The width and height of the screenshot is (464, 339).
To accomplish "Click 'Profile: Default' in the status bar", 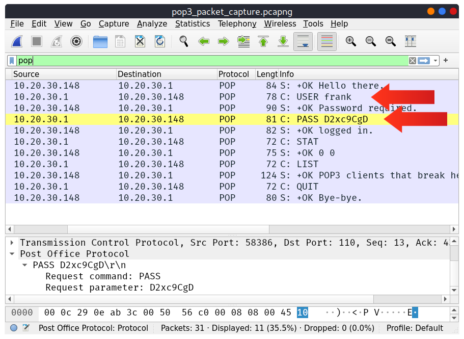I will (x=415, y=328).
